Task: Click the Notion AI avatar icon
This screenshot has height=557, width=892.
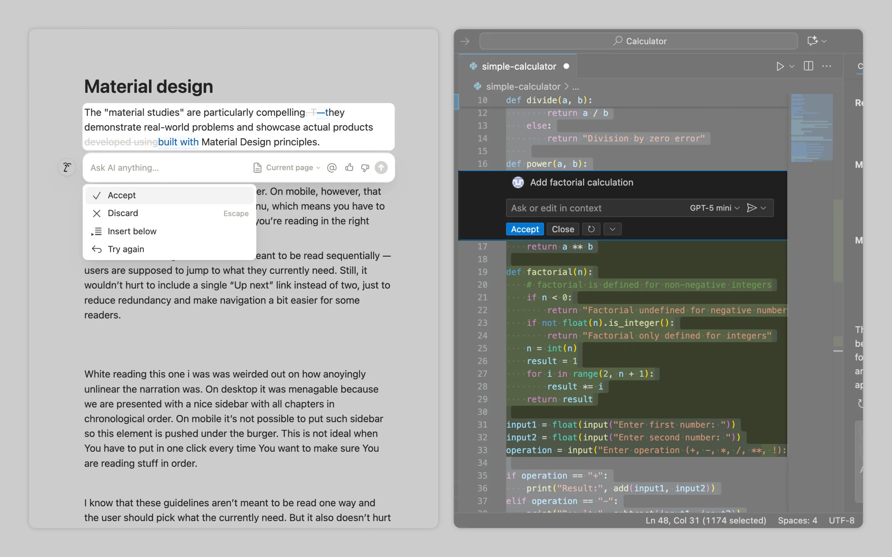Action: (x=67, y=168)
